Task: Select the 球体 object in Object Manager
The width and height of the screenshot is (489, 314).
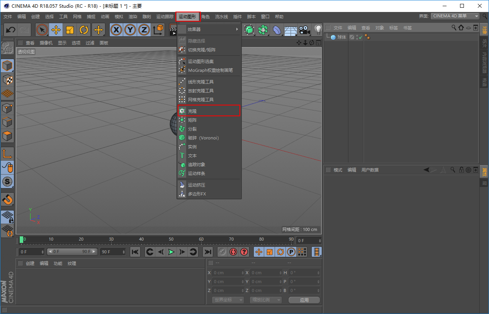Action: [x=342, y=37]
